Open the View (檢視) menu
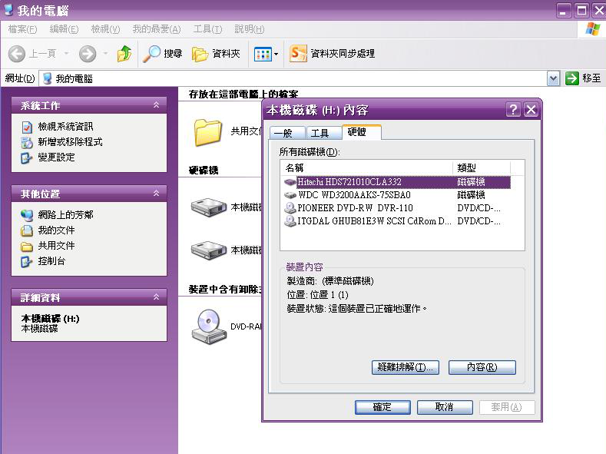606x454 pixels. pos(105,29)
